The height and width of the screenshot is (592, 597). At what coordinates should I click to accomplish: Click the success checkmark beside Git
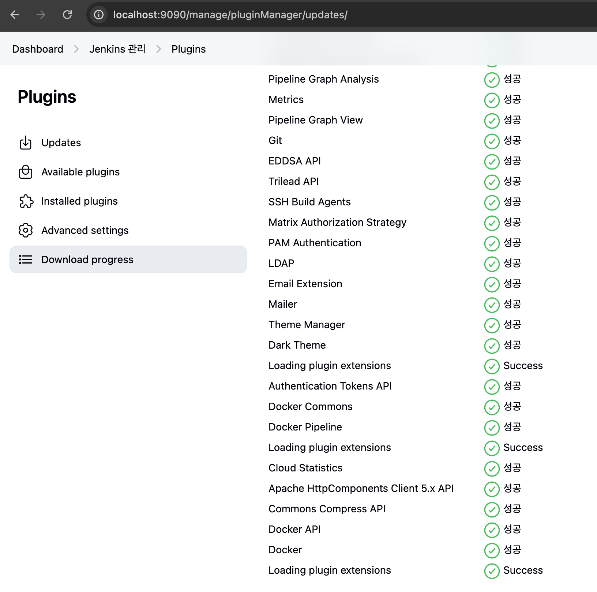(492, 141)
